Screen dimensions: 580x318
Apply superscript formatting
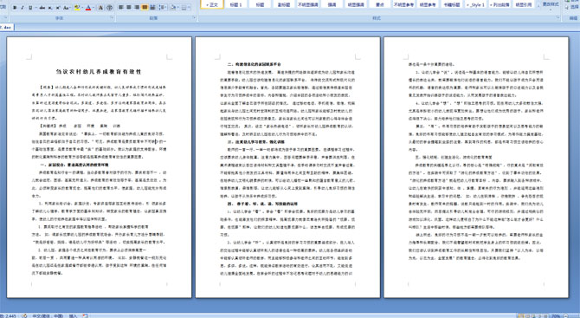[58, 8]
